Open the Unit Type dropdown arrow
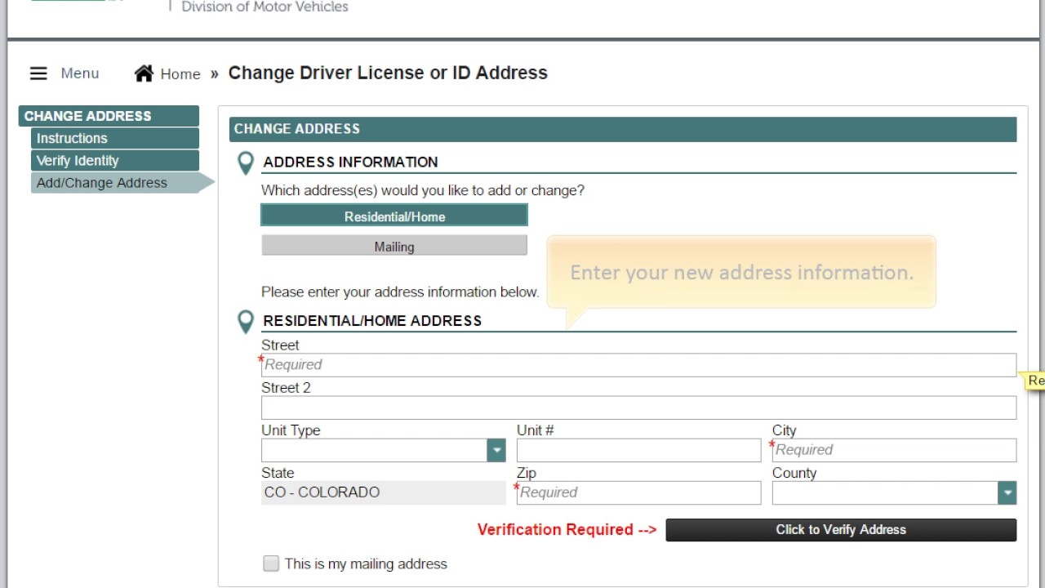 point(496,450)
